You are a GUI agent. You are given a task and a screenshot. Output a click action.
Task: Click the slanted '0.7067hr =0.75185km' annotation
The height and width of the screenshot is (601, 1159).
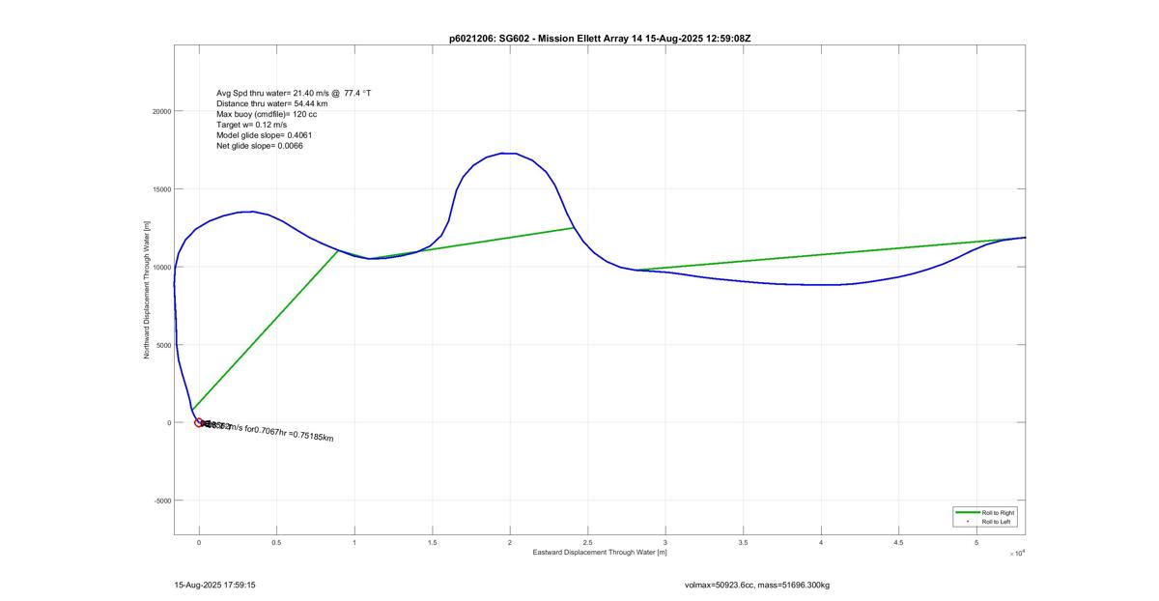pos(294,434)
